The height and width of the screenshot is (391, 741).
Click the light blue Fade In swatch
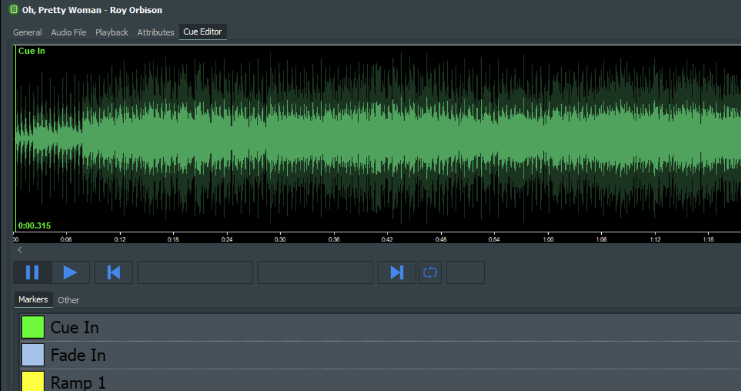coord(33,355)
